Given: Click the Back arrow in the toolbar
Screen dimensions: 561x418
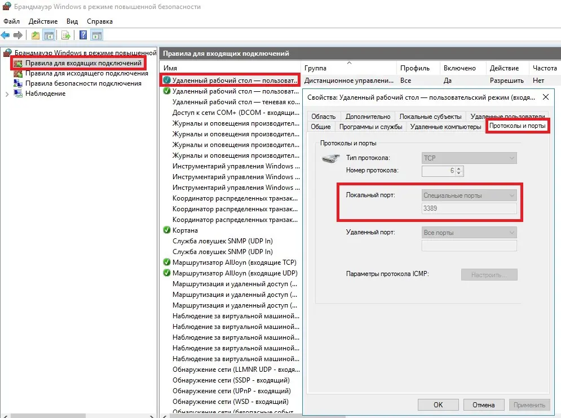Looking at the screenshot, I should [x=6, y=35].
